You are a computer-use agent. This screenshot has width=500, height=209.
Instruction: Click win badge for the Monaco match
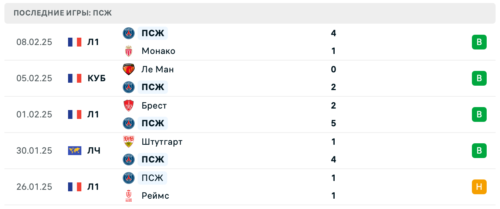pyautogui.click(x=479, y=42)
